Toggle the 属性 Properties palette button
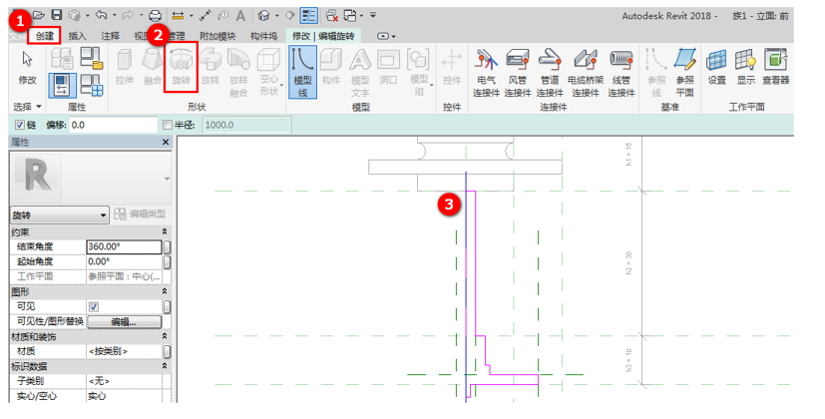The width and height of the screenshot is (825, 419). tap(62, 85)
